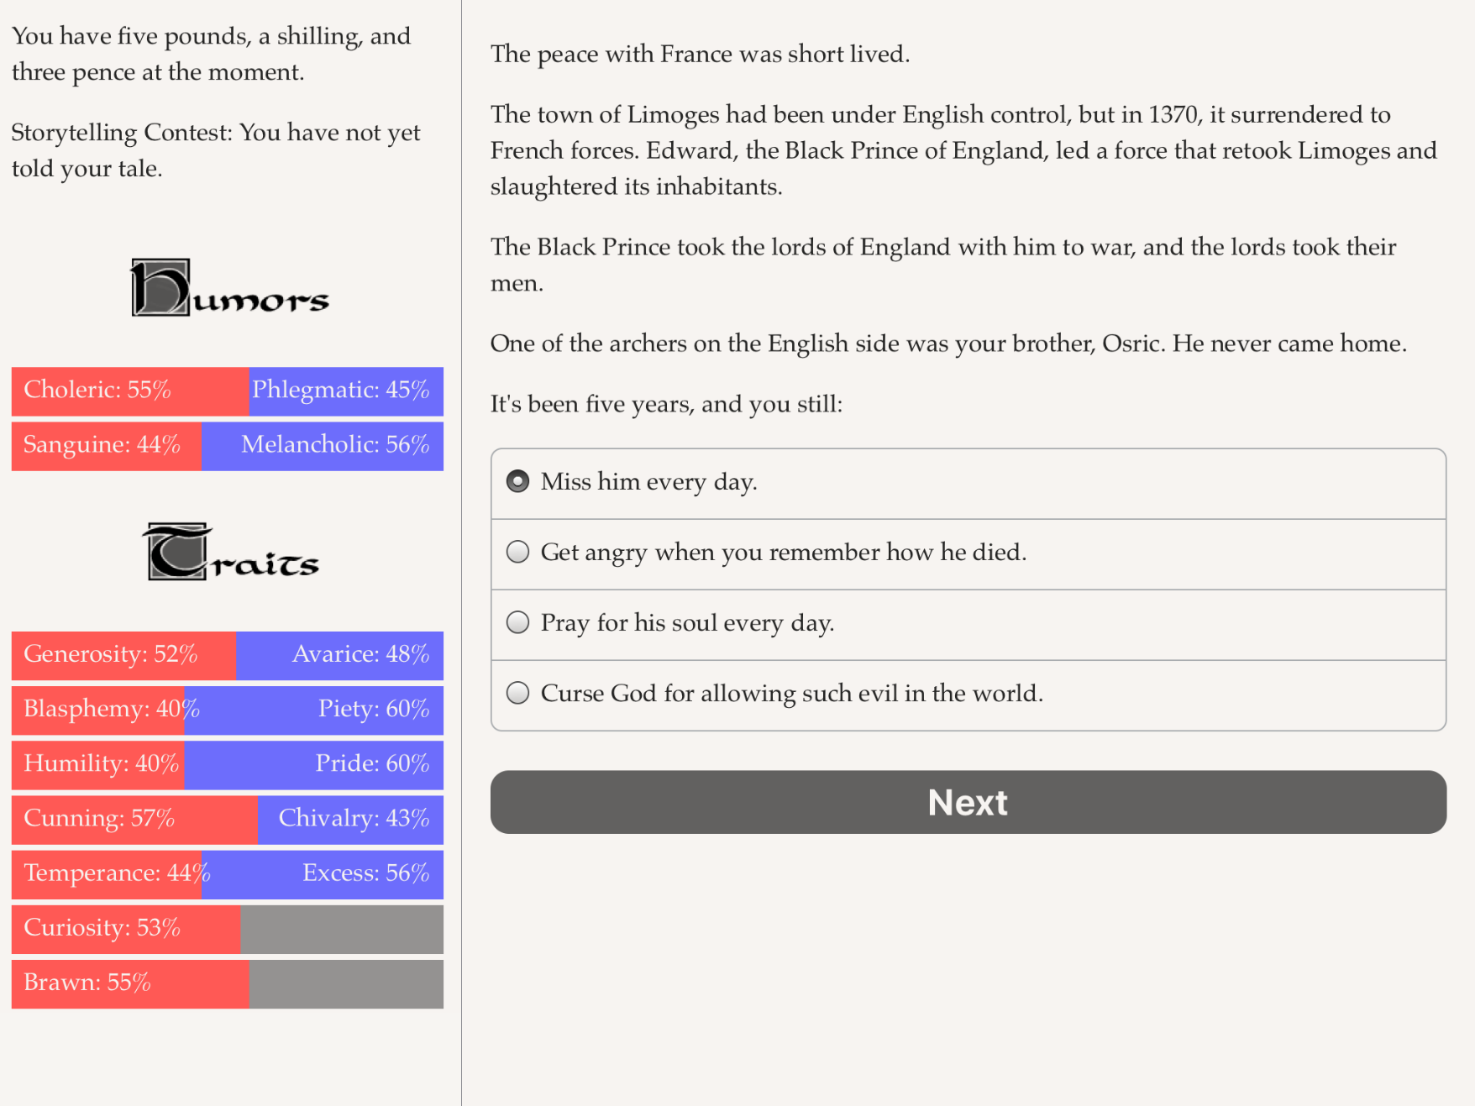Click the Curiosity 53% bar
Image resolution: width=1475 pixels, height=1106 pixels.
click(126, 930)
